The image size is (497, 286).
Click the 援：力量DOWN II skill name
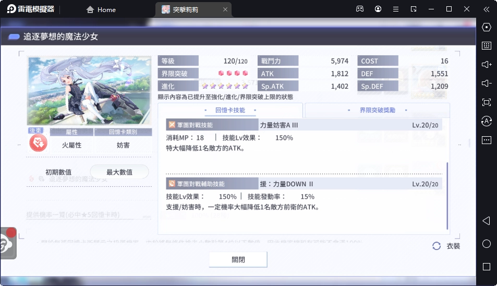(286, 184)
